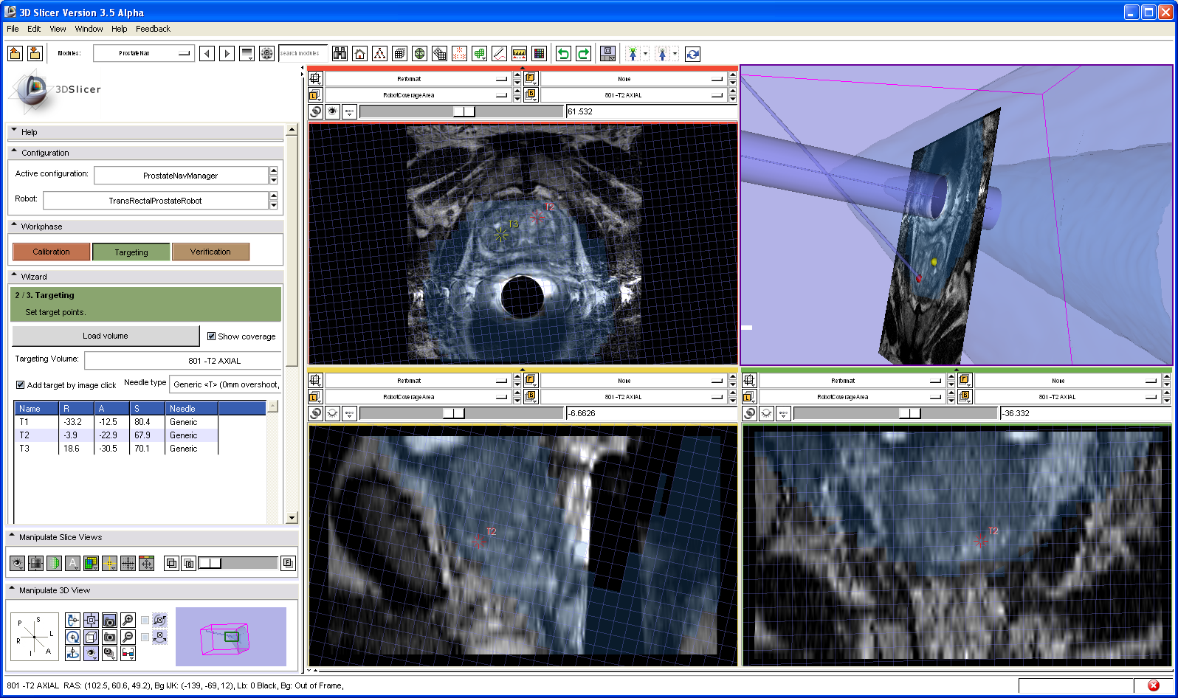Click the Undo arrow in the toolbar
The image size is (1178, 698).
click(563, 54)
